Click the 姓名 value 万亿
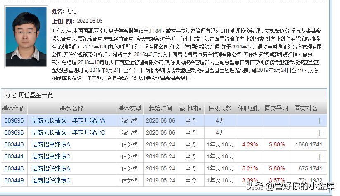This screenshot has height=196, width=340. (x=71, y=11)
